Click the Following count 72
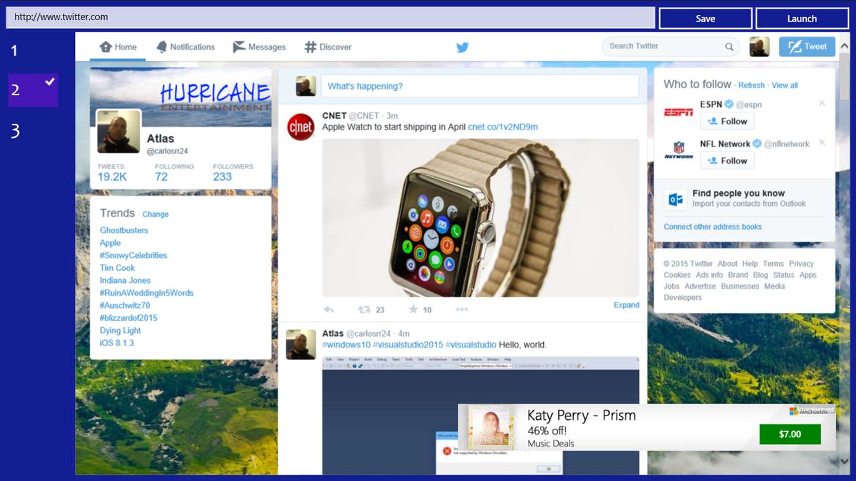Screen dimensions: 856x481 click(x=161, y=177)
